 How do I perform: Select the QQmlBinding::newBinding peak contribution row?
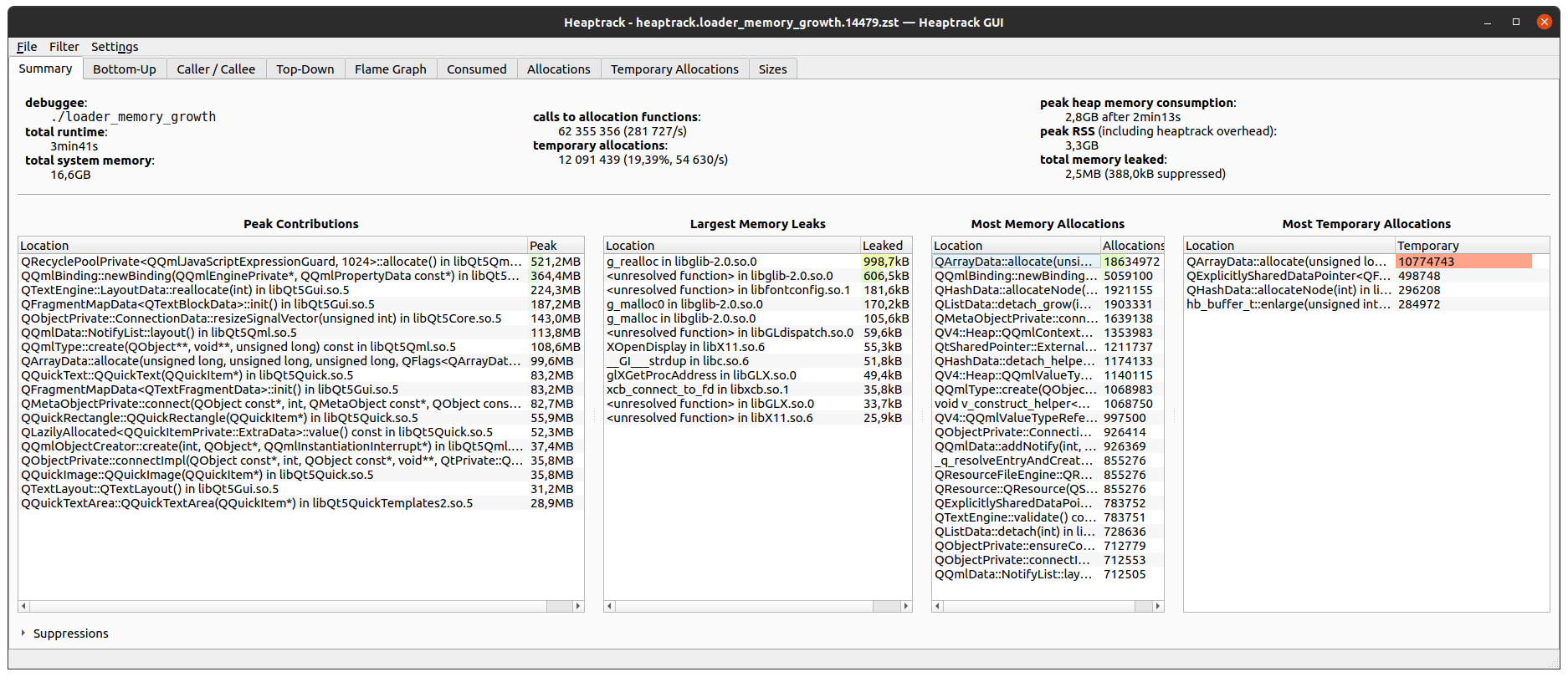tap(301, 276)
